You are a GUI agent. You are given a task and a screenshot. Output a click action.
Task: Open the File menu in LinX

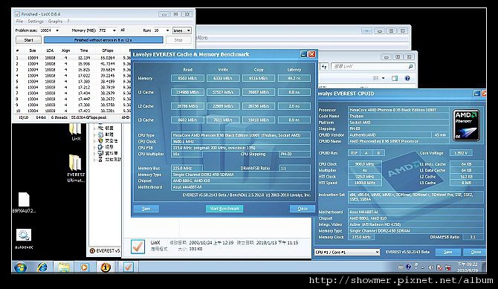point(19,22)
